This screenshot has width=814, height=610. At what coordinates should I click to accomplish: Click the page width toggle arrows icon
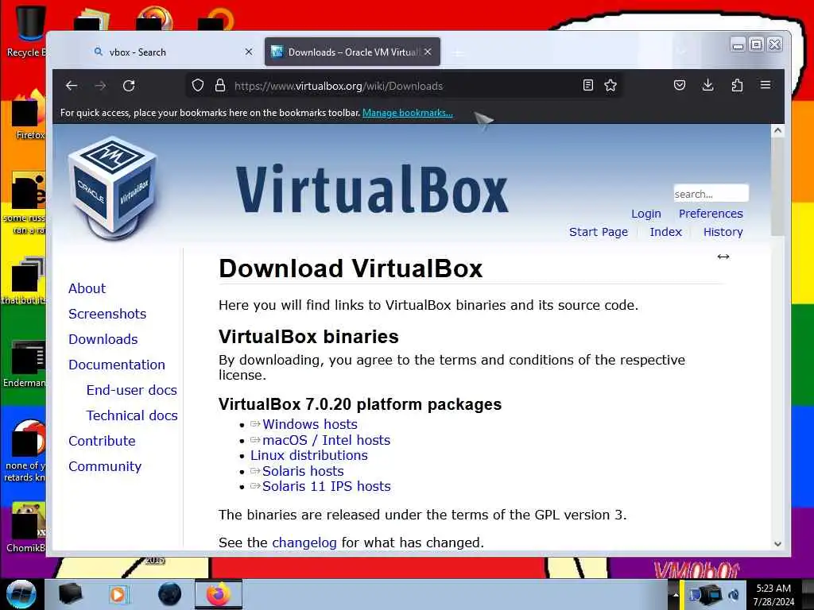click(723, 257)
